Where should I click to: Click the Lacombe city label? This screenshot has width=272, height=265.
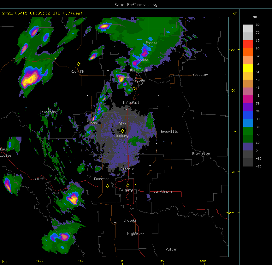142,60
